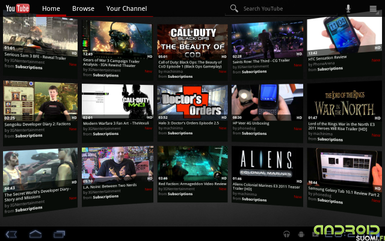Play the Serious Sam 3 BFE thumbnail

(x=40, y=36)
